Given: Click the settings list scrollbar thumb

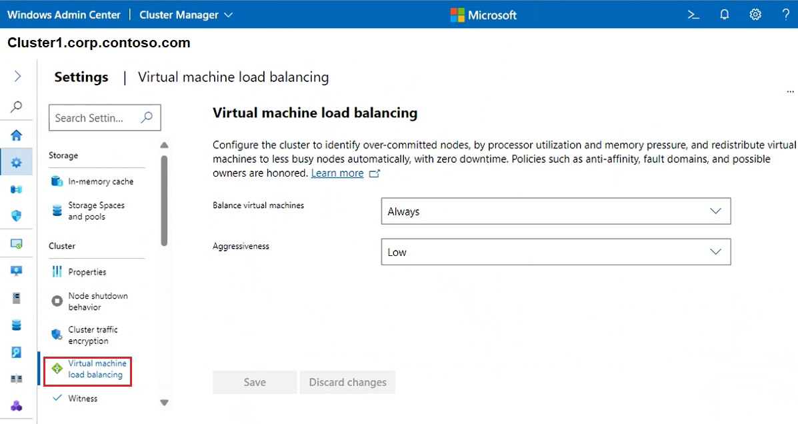Looking at the screenshot, I should pyautogui.click(x=164, y=201).
